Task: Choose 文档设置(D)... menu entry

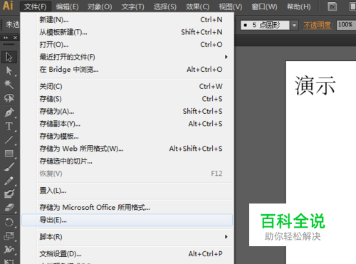Action: [127, 254]
